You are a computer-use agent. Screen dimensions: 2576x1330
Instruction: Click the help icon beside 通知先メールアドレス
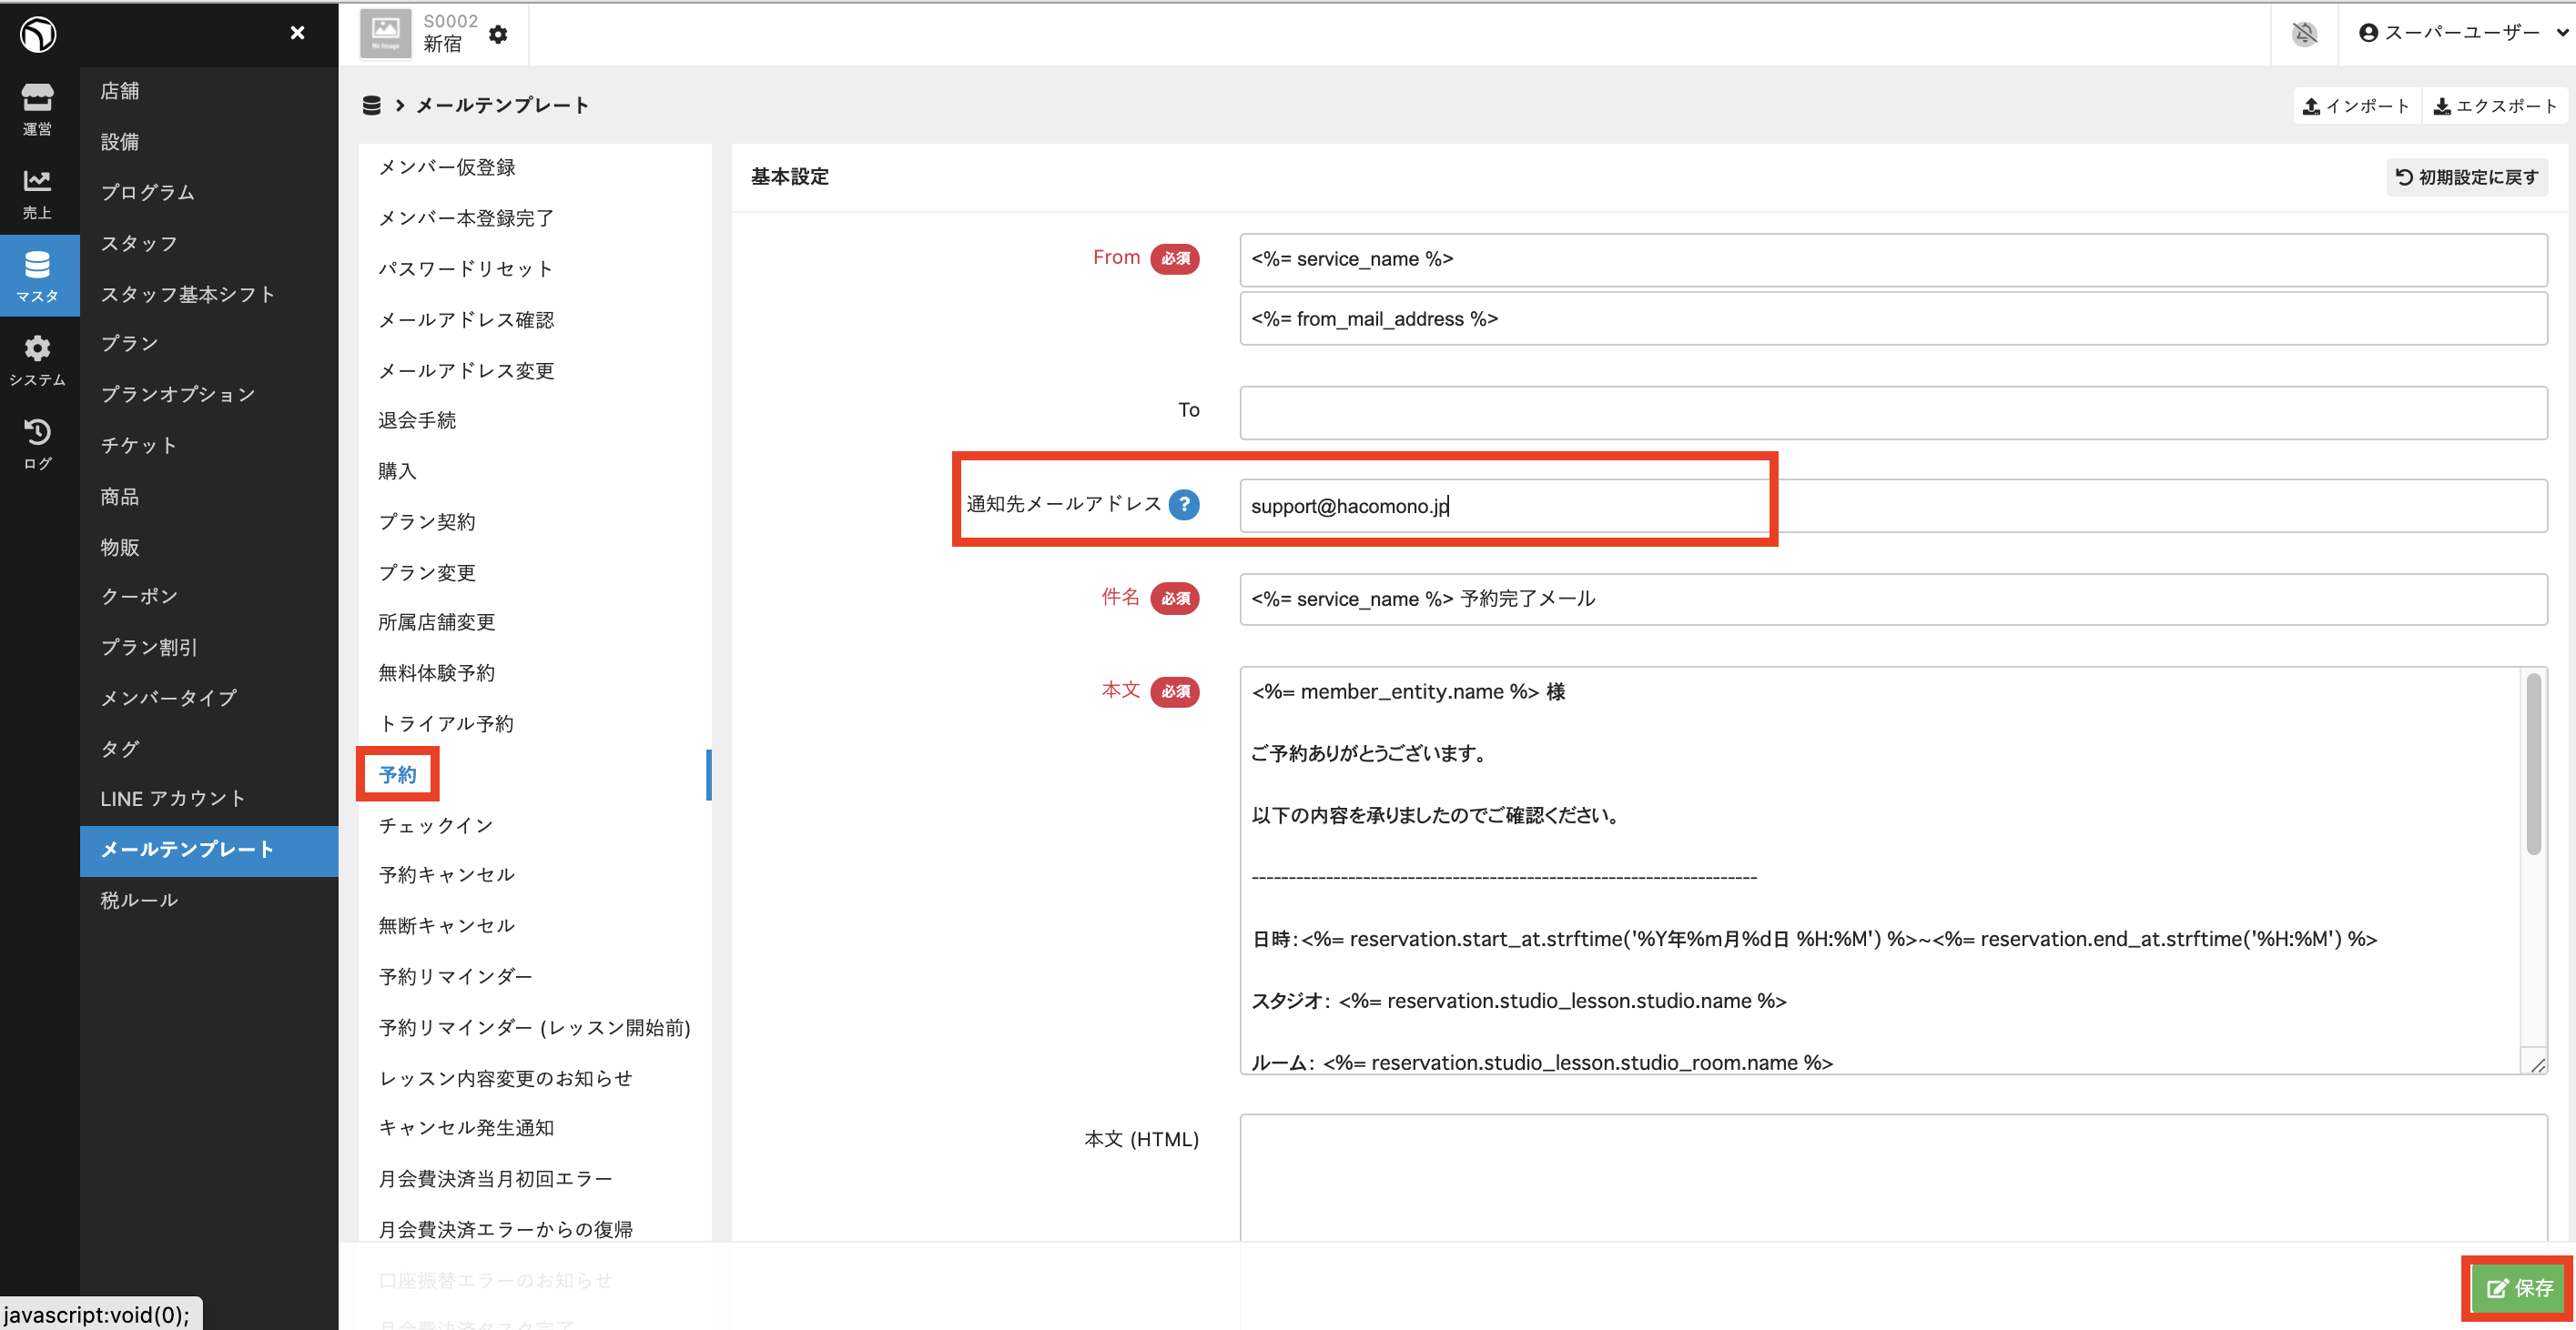(1184, 505)
